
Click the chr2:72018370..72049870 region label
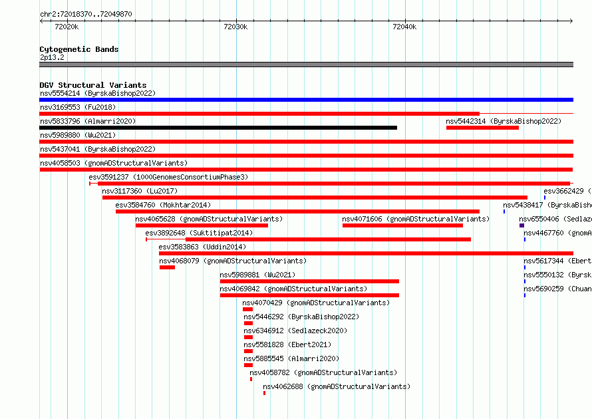pyautogui.click(x=86, y=14)
